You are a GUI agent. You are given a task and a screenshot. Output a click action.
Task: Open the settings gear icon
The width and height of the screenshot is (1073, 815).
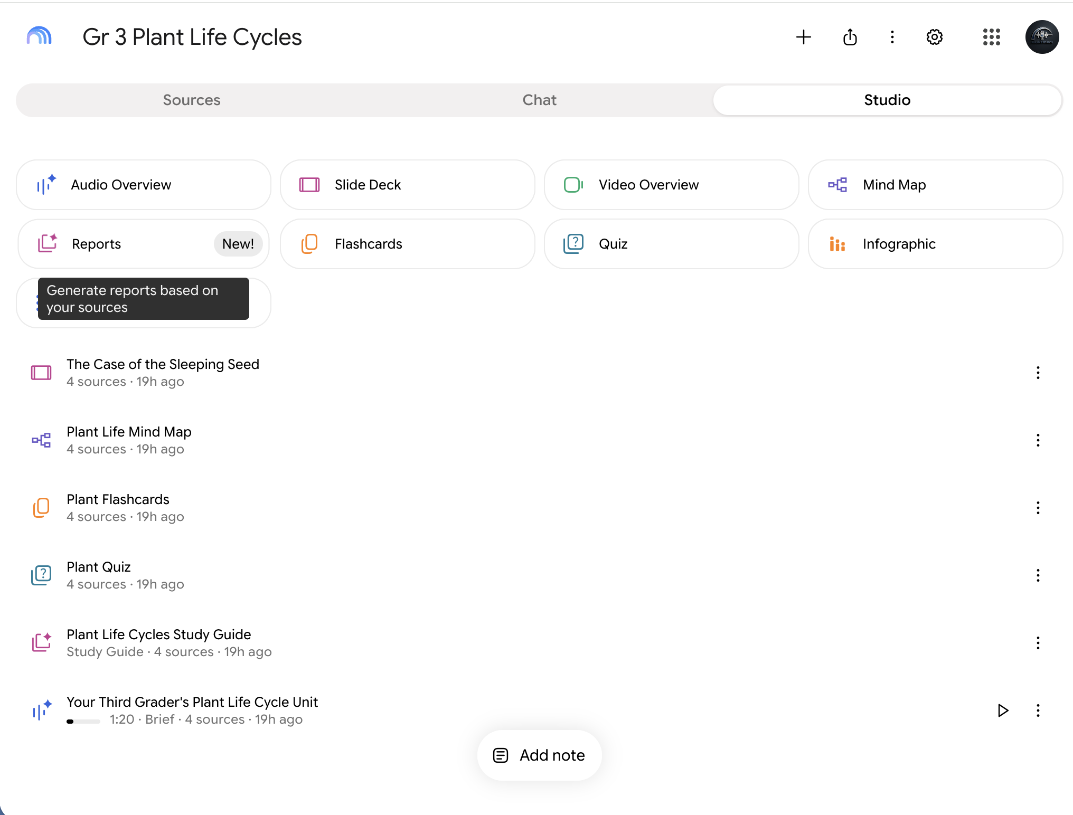coord(935,37)
